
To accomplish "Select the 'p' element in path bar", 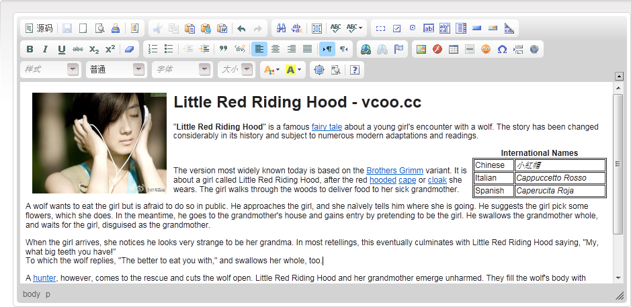I will click(x=48, y=294).
